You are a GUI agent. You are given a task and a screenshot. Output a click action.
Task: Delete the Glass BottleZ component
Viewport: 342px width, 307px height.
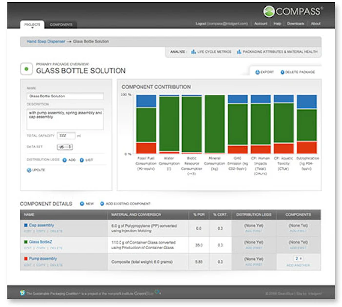tap(56, 248)
